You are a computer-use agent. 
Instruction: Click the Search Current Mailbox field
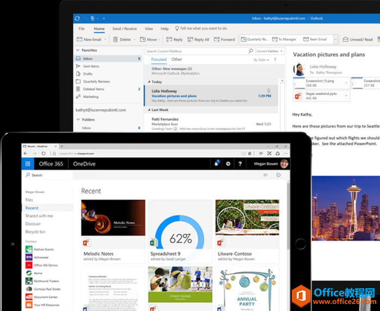click(198, 51)
